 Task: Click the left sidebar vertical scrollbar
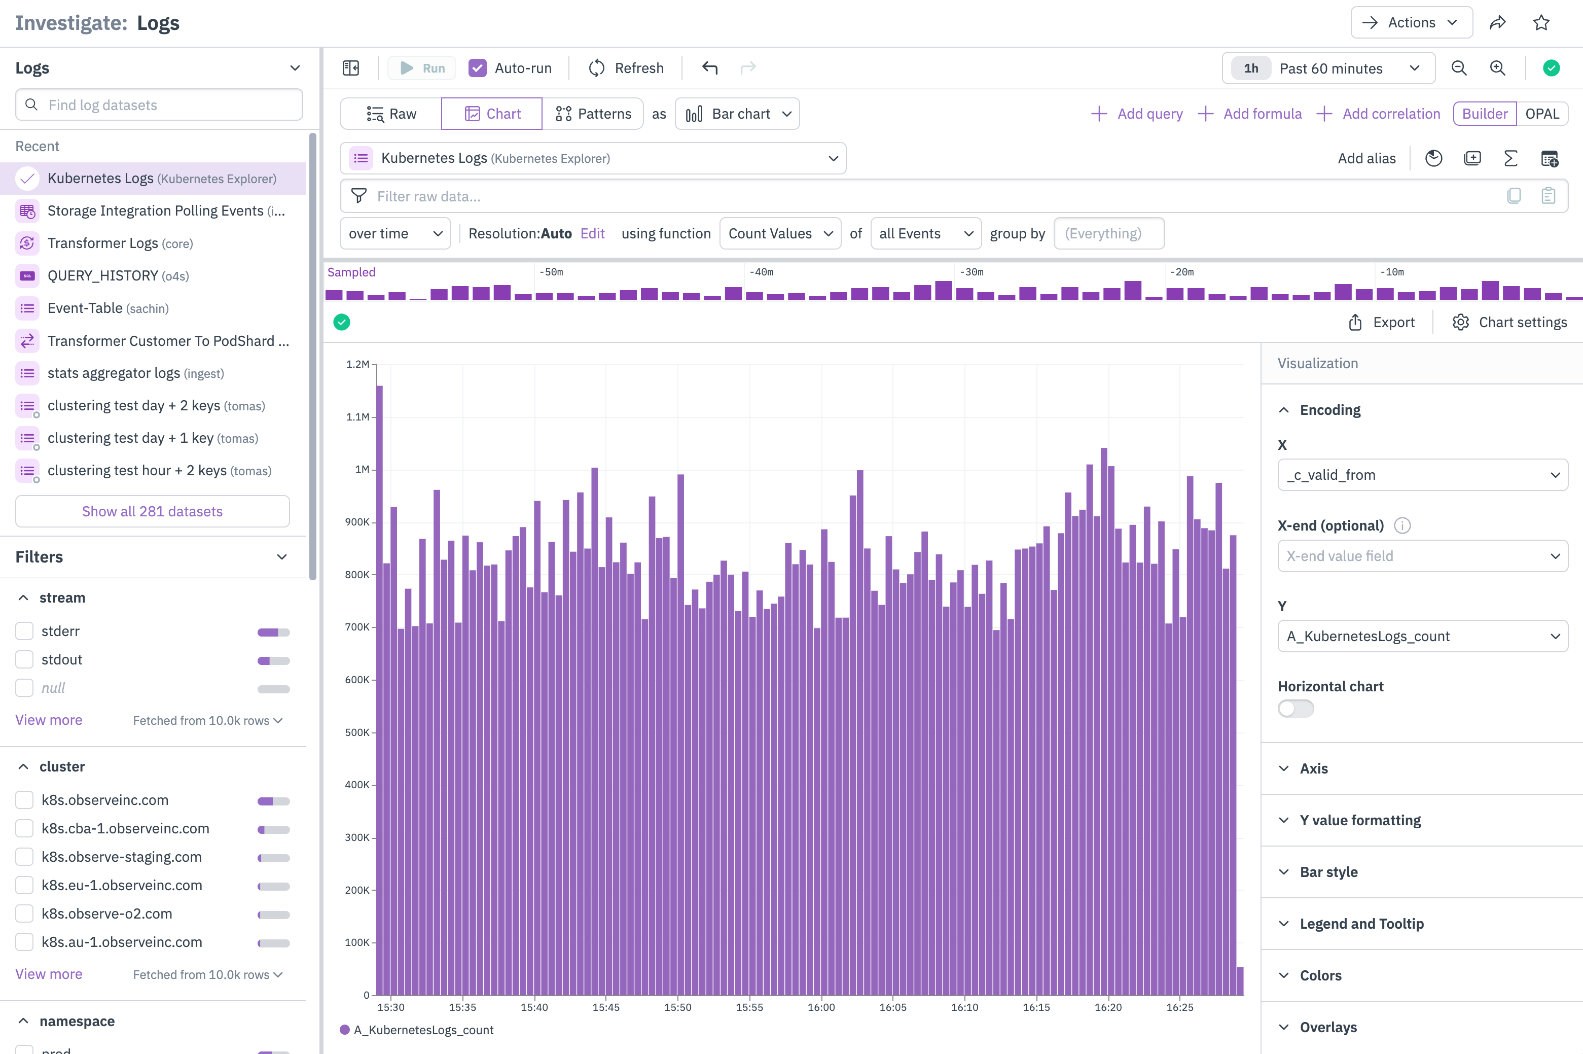click(x=312, y=356)
